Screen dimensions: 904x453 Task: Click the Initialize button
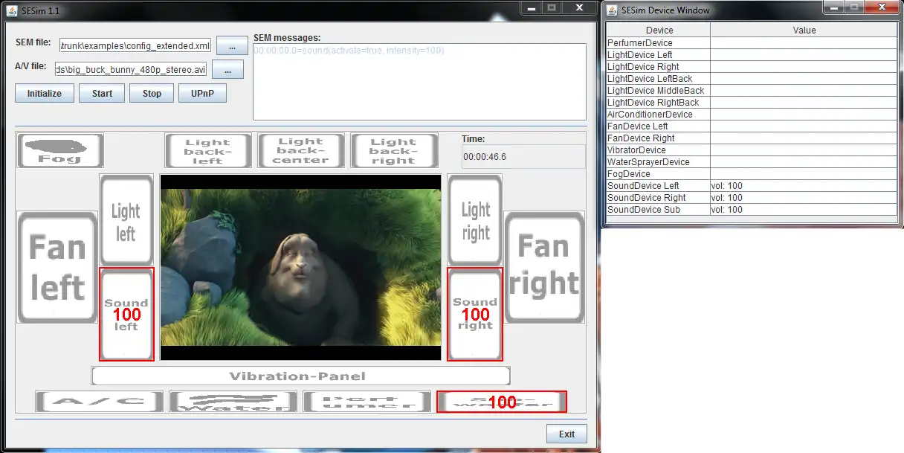pyautogui.click(x=45, y=93)
